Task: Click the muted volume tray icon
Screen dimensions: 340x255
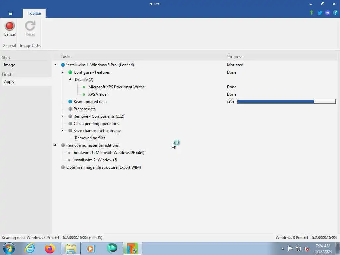Action: pos(306,249)
